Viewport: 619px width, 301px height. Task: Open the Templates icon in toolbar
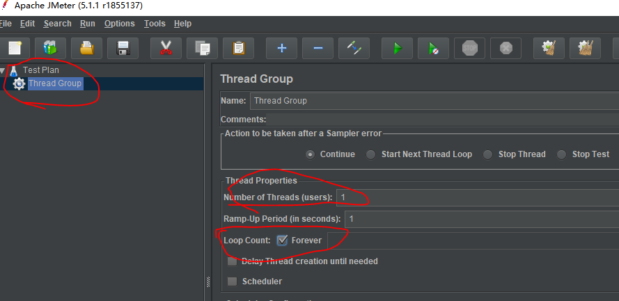tap(50, 49)
